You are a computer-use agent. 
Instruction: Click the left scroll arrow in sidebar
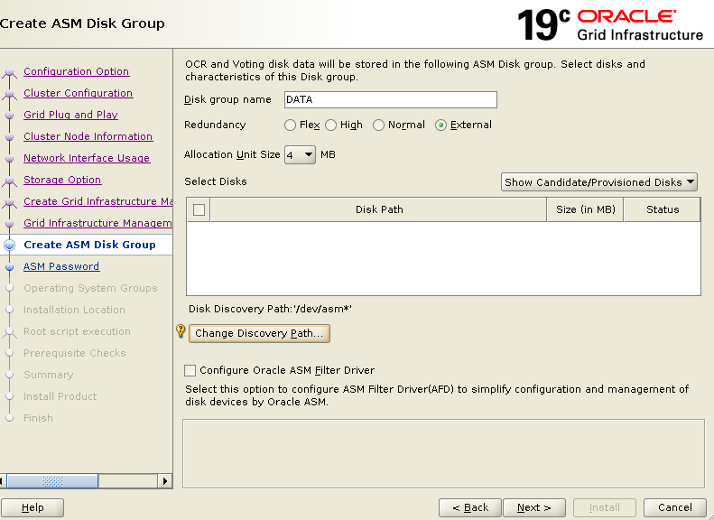coord(5,481)
